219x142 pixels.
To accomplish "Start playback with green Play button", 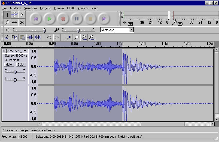I will (x=50, y=19).
